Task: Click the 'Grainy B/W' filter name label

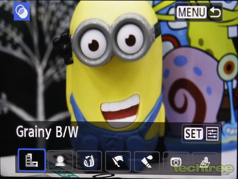Action: 47,132
